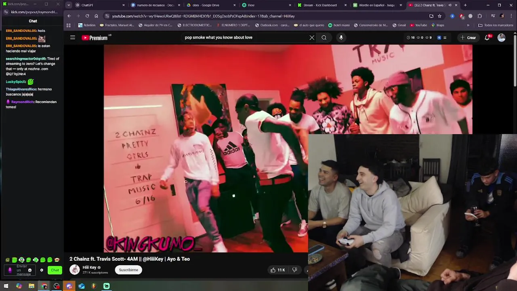Open the YouTube notifications bell
Image resolution: width=517 pixels, height=291 pixels.
488,38
